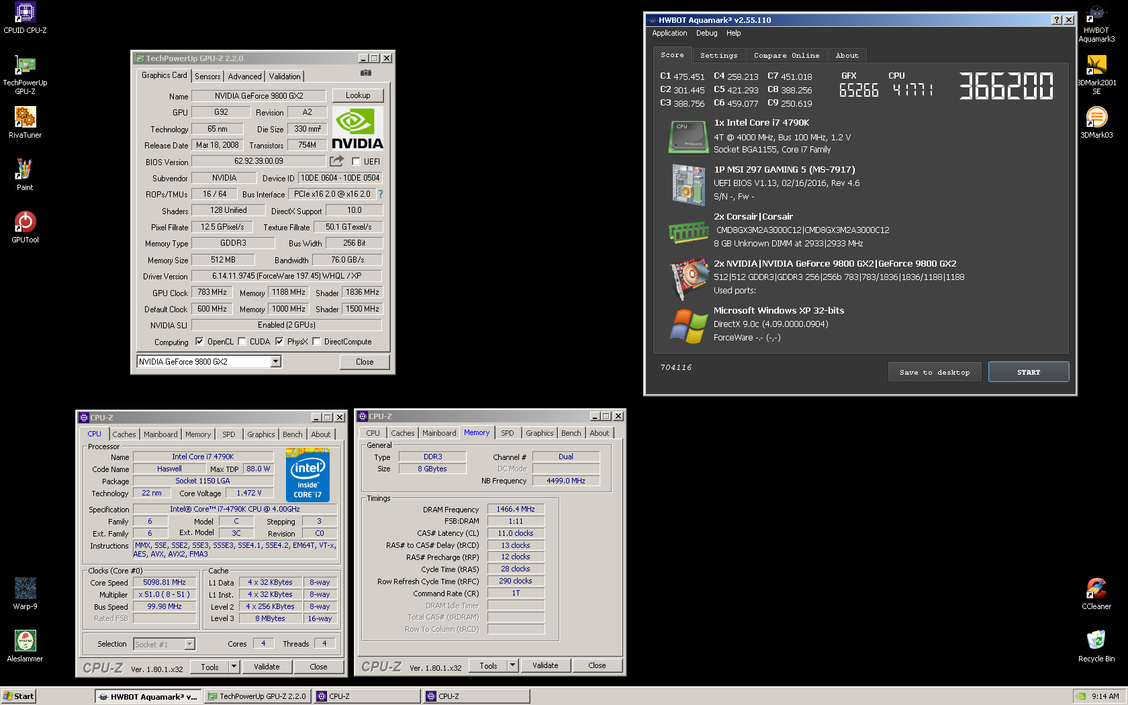This screenshot has height=705, width=1128.
Task: Click the GPU-Z BIOS export share icon
Action: (x=336, y=161)
